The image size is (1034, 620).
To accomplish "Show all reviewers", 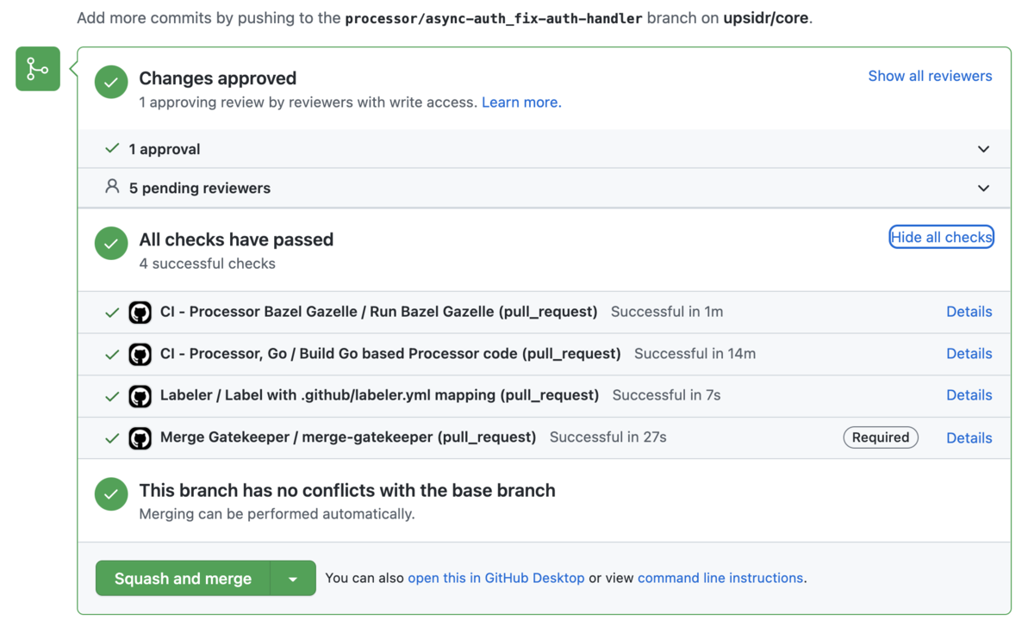I will 930,76.
